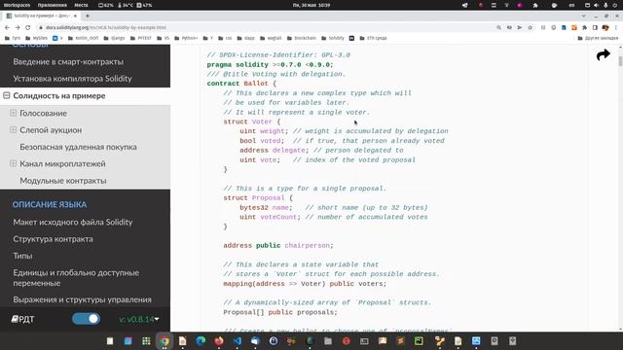Open the ETH среда bookmarks folder
623x350 pixels.
pyautogui.click(x=373, y=38)
